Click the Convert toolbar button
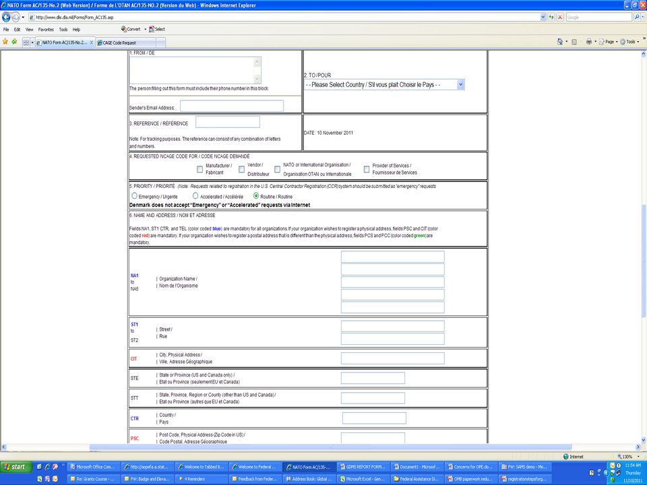The height and width of the screenshot is (485, 647). tap(131, 29)
